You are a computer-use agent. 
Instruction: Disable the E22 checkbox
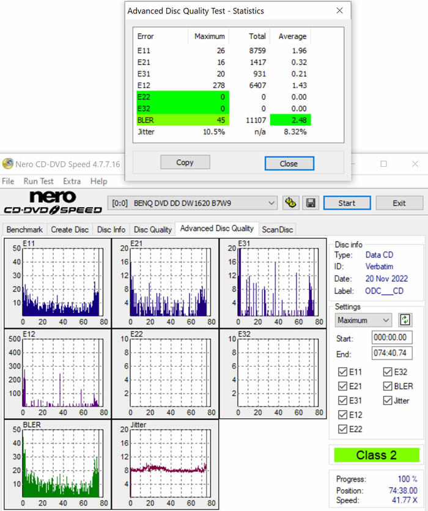pyautogui.click(x=342, y=429)
